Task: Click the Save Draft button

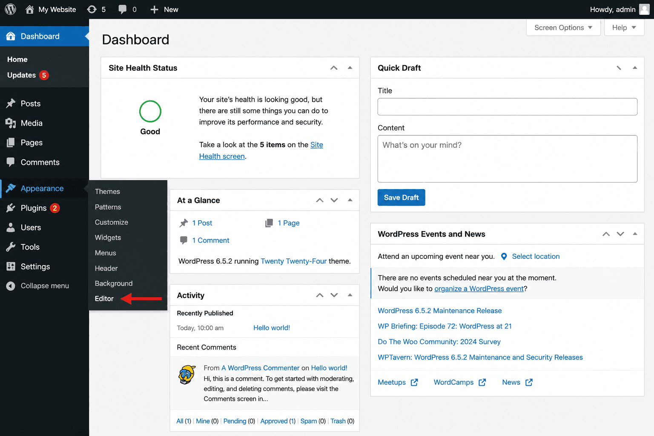Action: coord(401,198)
